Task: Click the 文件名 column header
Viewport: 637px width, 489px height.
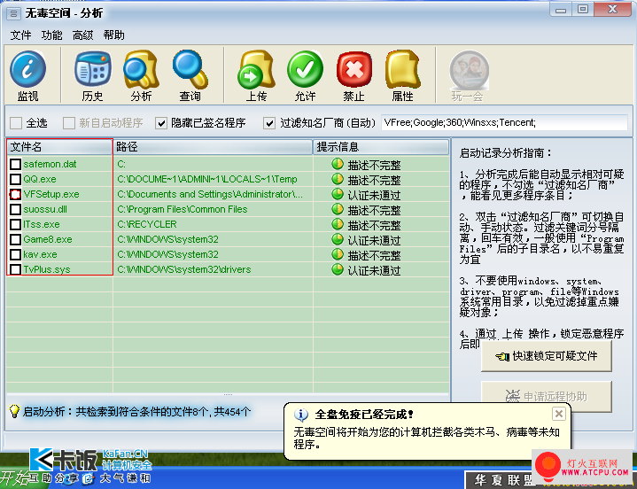Action: click(x=59, y=147)
